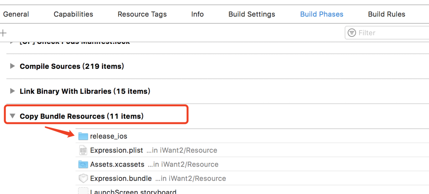The width and height of the screenshot is (429, 194).
Task: Select the Build Phases tab
Action: [322, 14]
